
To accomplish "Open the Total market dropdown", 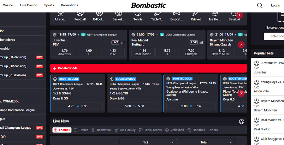I will tap(206, 142).
